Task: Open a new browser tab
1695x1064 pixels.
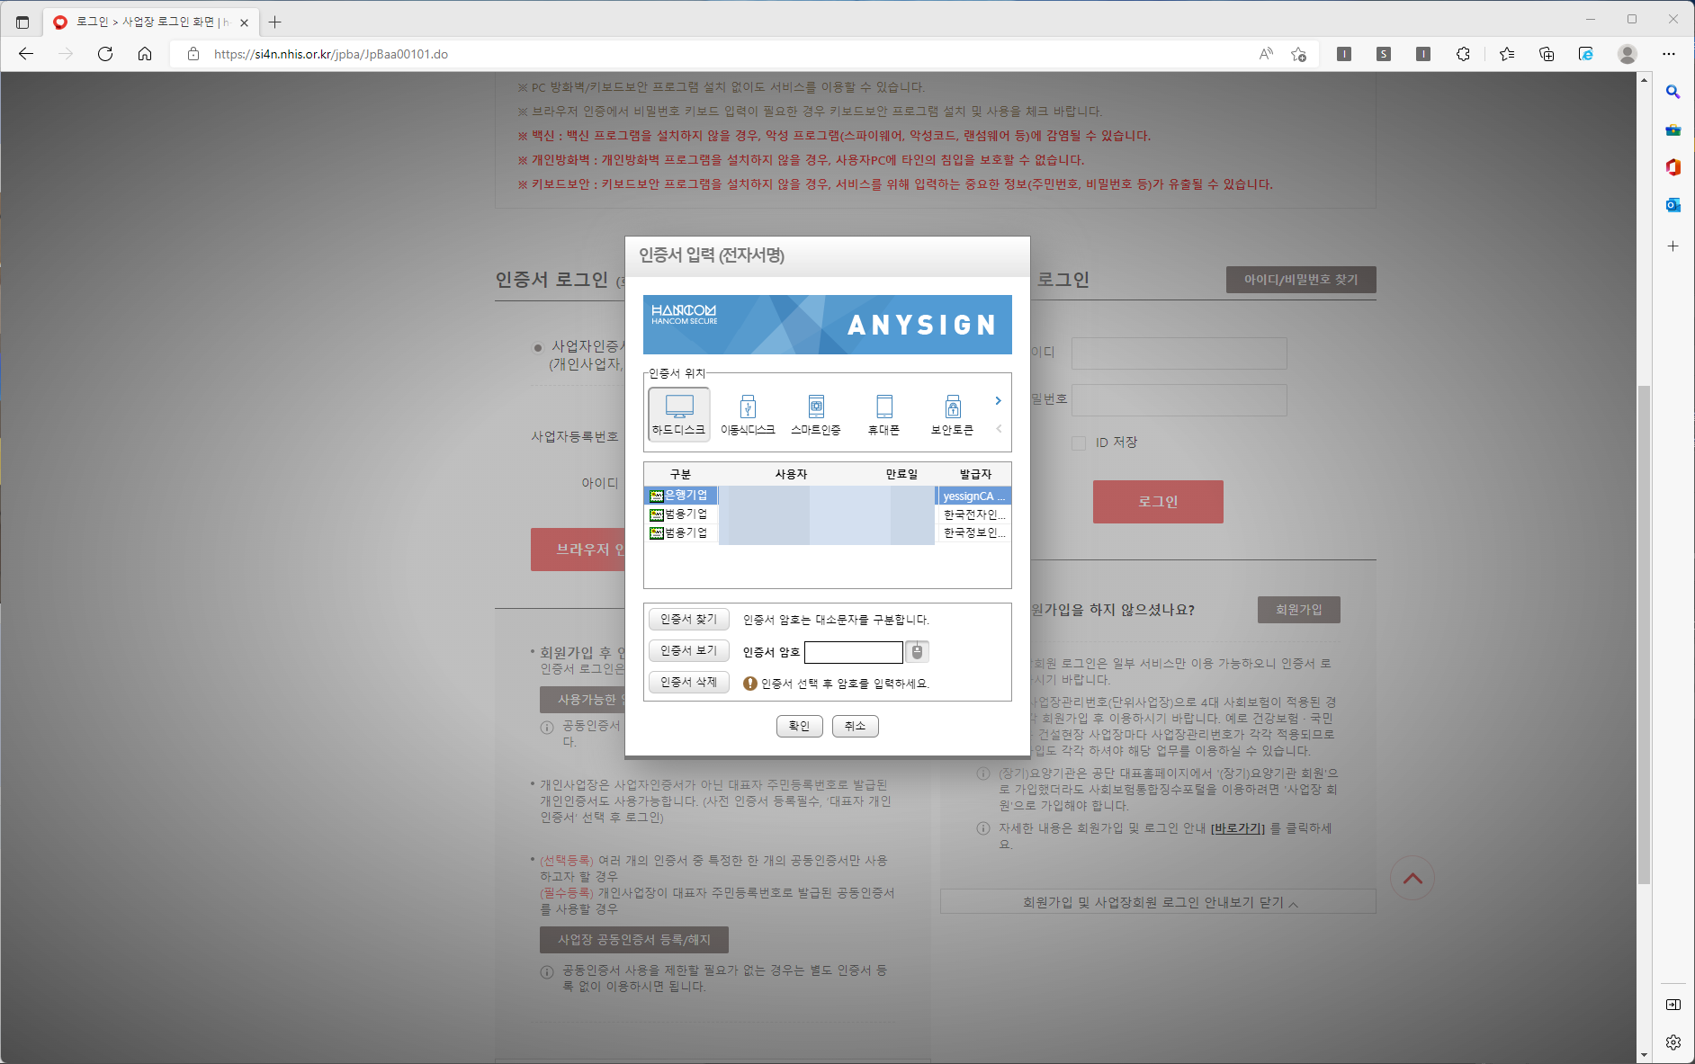Action: [275, 22]
